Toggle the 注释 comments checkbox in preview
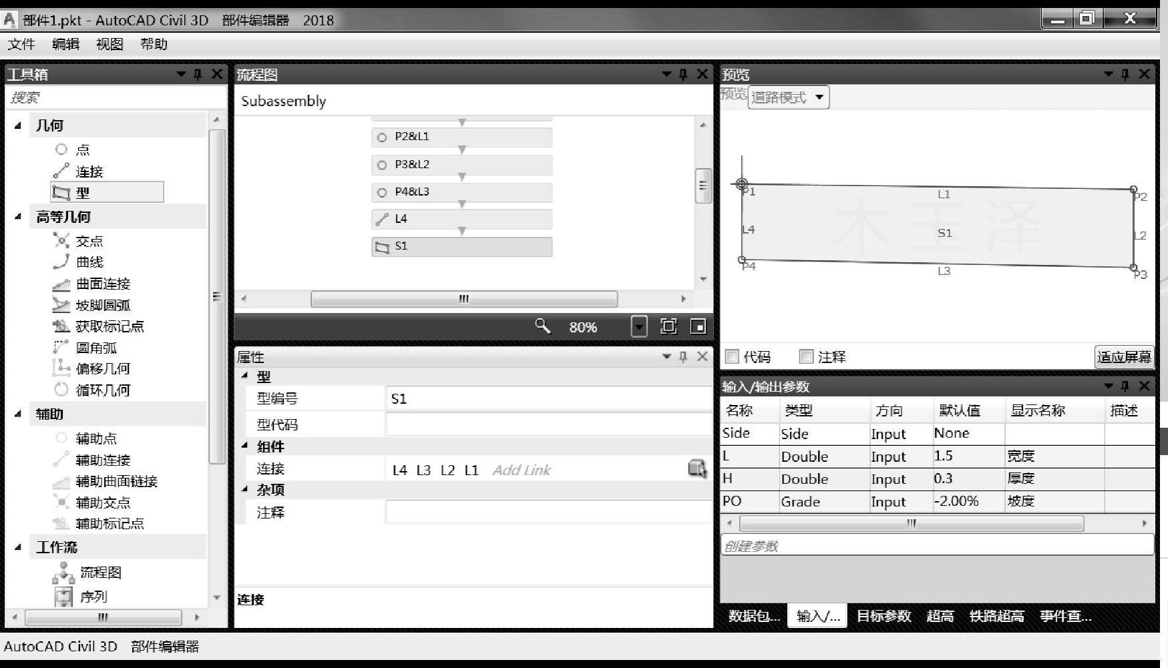 click(807, 356)
